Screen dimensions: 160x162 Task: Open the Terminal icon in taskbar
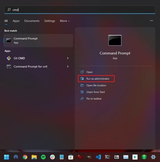pos(107,157)
